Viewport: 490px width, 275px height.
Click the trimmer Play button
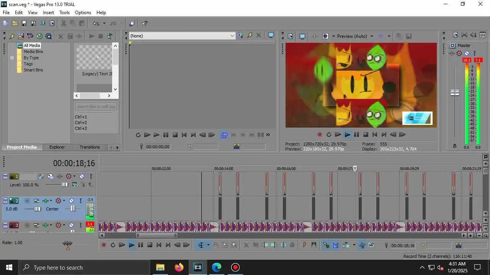pos(156,135)
